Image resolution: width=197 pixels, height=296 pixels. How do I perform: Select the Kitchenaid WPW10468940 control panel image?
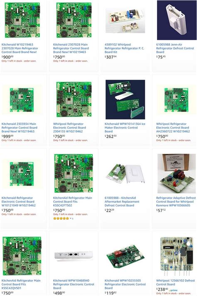point(74,256)
